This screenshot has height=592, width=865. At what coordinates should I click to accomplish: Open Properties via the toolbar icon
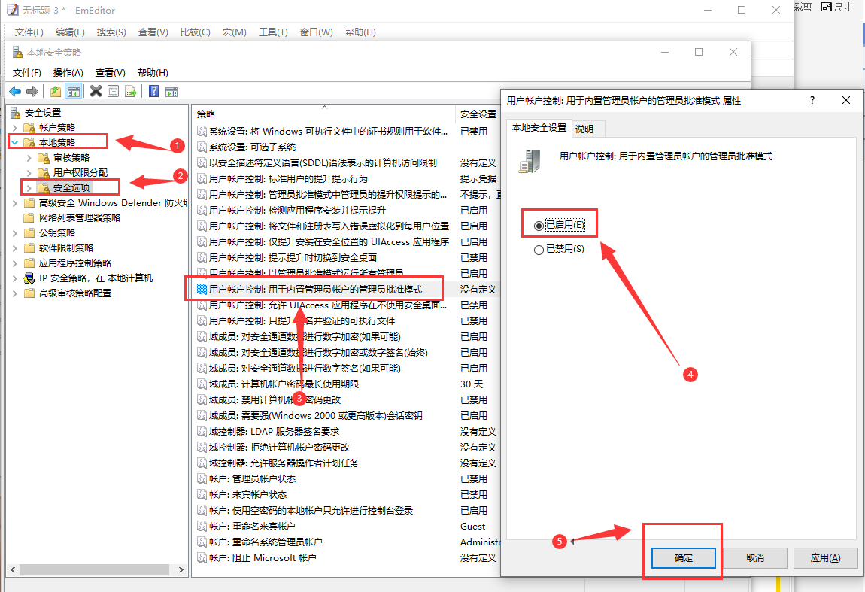click(113, 92)
